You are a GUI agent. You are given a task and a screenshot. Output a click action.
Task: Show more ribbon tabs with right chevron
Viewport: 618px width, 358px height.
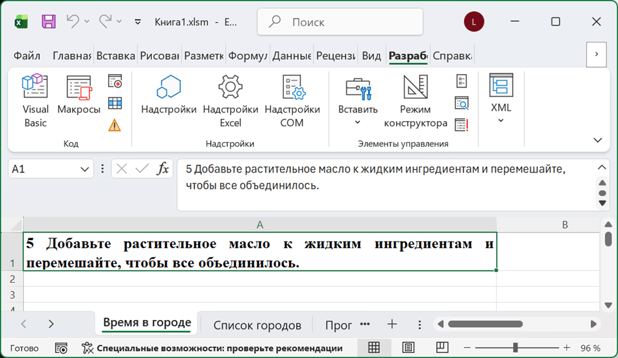click(x=596, y=54)
